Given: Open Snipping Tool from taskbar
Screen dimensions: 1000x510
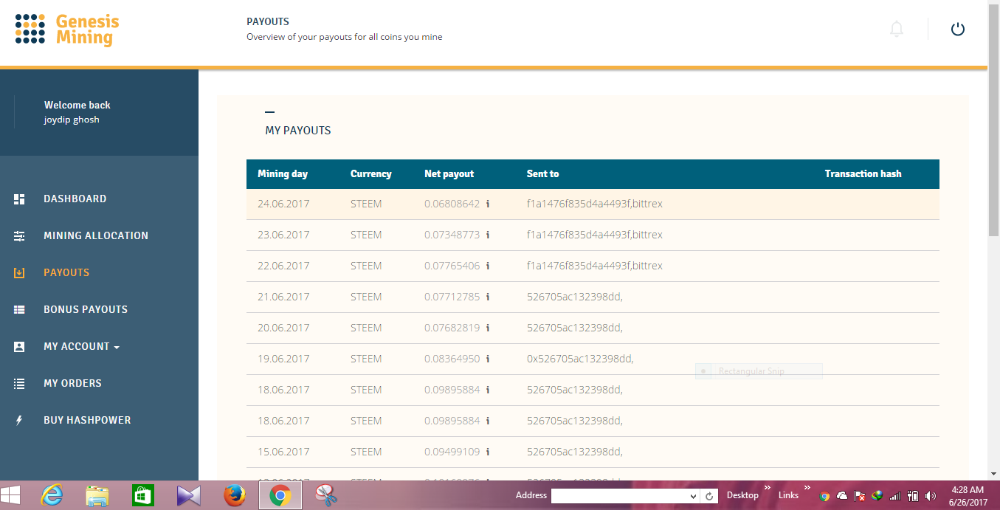Looking at the screenshot, I should point(325,495).
